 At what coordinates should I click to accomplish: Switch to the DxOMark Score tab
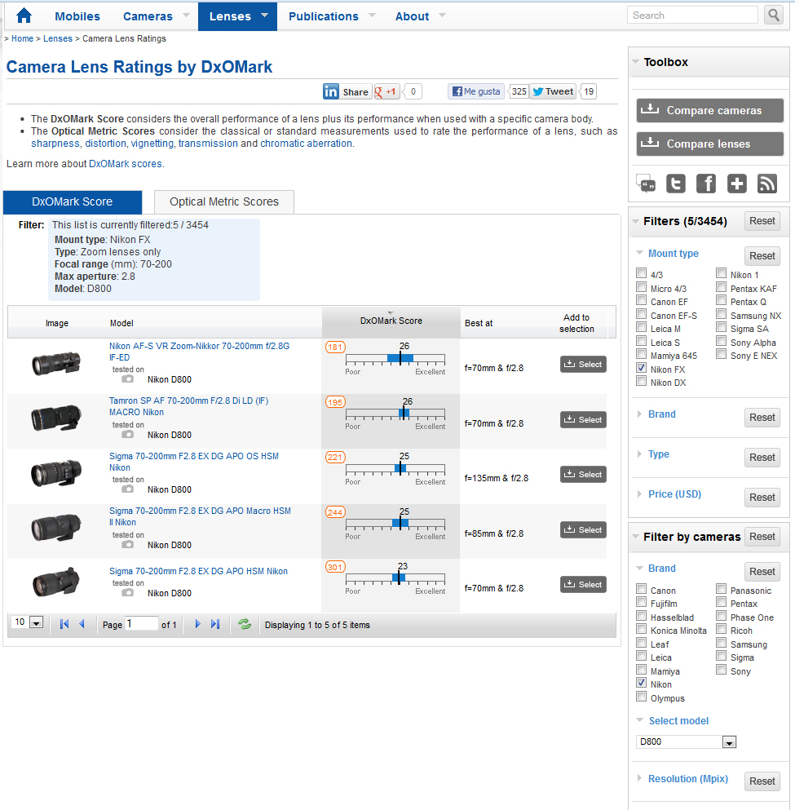pyautogui.click(x=73, y=201)
